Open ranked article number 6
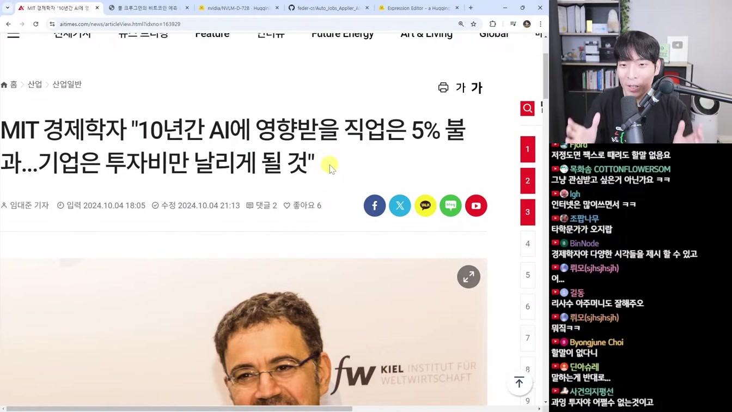Screen dimensions: 732x412 point(528,307)
